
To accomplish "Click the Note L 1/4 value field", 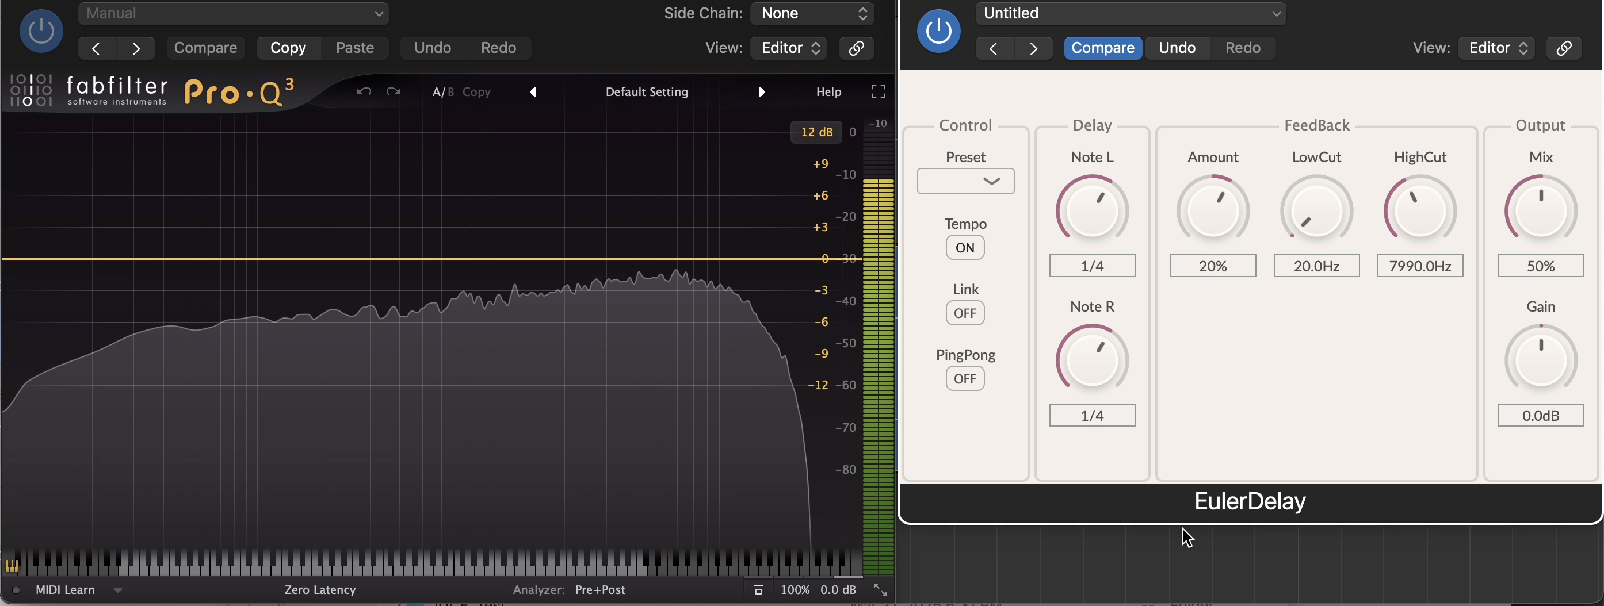I will pos(1092,266).
